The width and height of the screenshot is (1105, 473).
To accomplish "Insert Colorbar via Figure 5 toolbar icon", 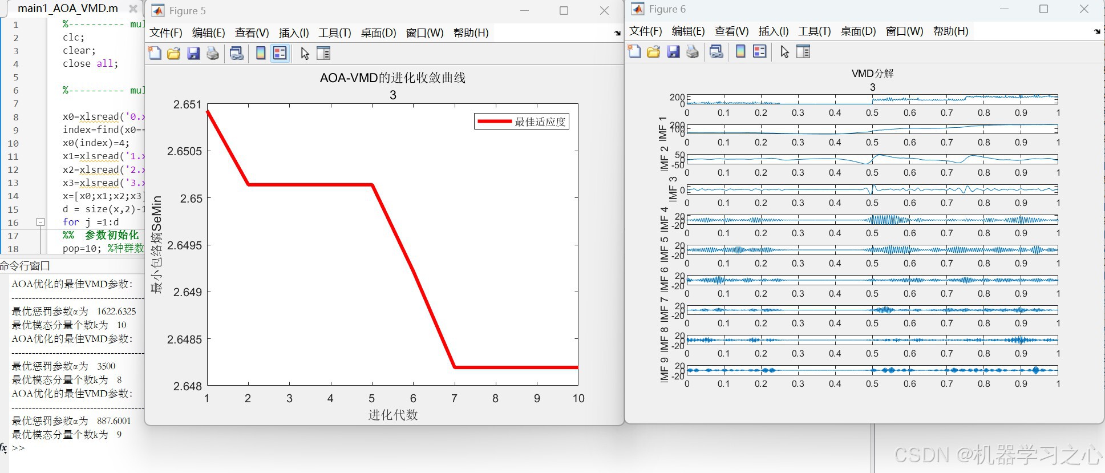I will (x=261, y=54).
